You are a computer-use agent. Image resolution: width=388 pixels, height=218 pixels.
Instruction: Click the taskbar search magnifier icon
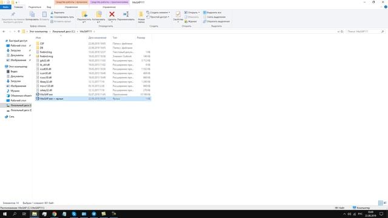[15, 214]
